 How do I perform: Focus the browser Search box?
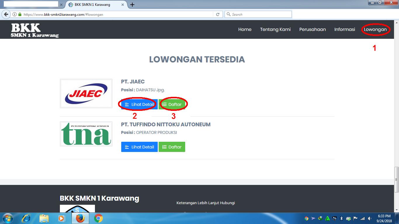tap(258, 14)
